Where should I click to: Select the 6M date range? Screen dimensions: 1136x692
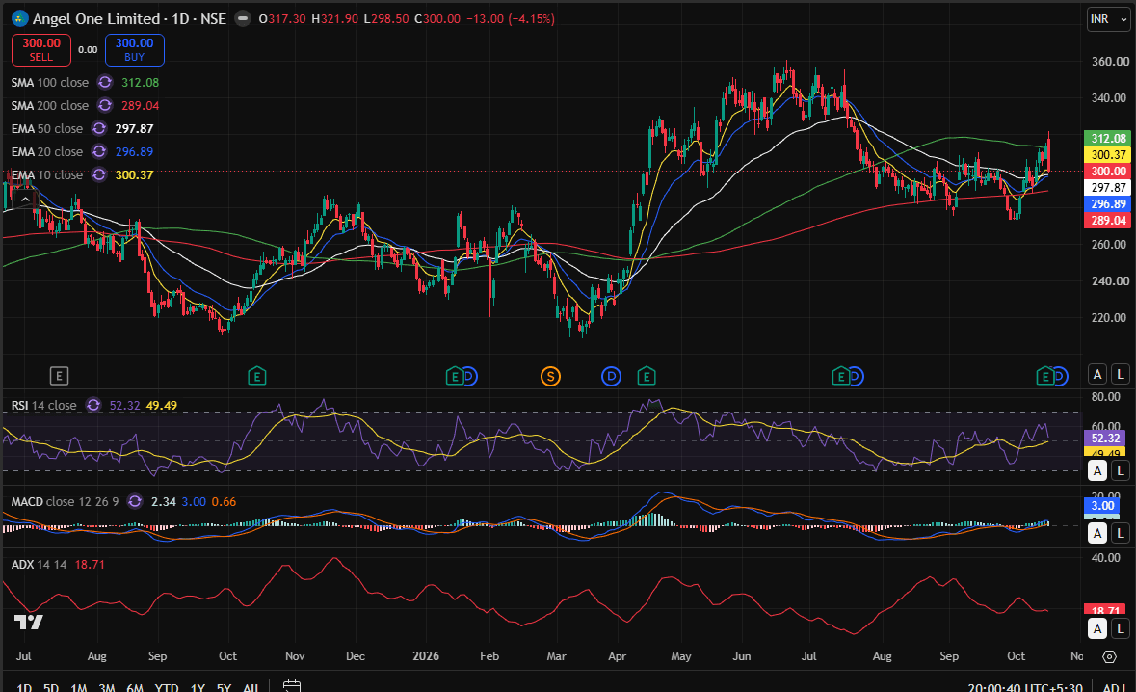click(135, 687)
